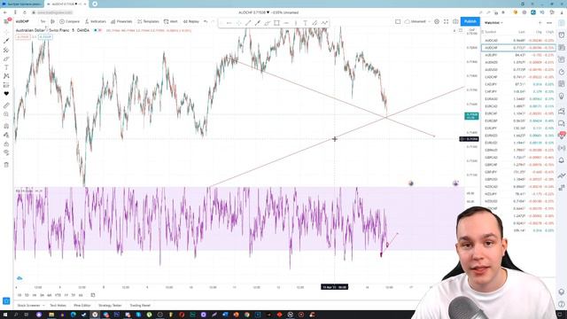
Task: Click the heart favorites icon
Action: click(6, 94)
